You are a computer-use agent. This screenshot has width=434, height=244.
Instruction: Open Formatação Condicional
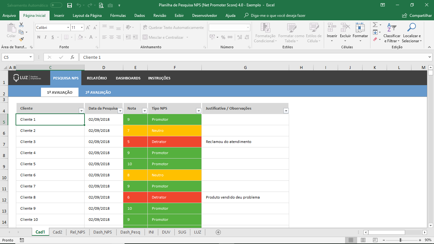265,33
